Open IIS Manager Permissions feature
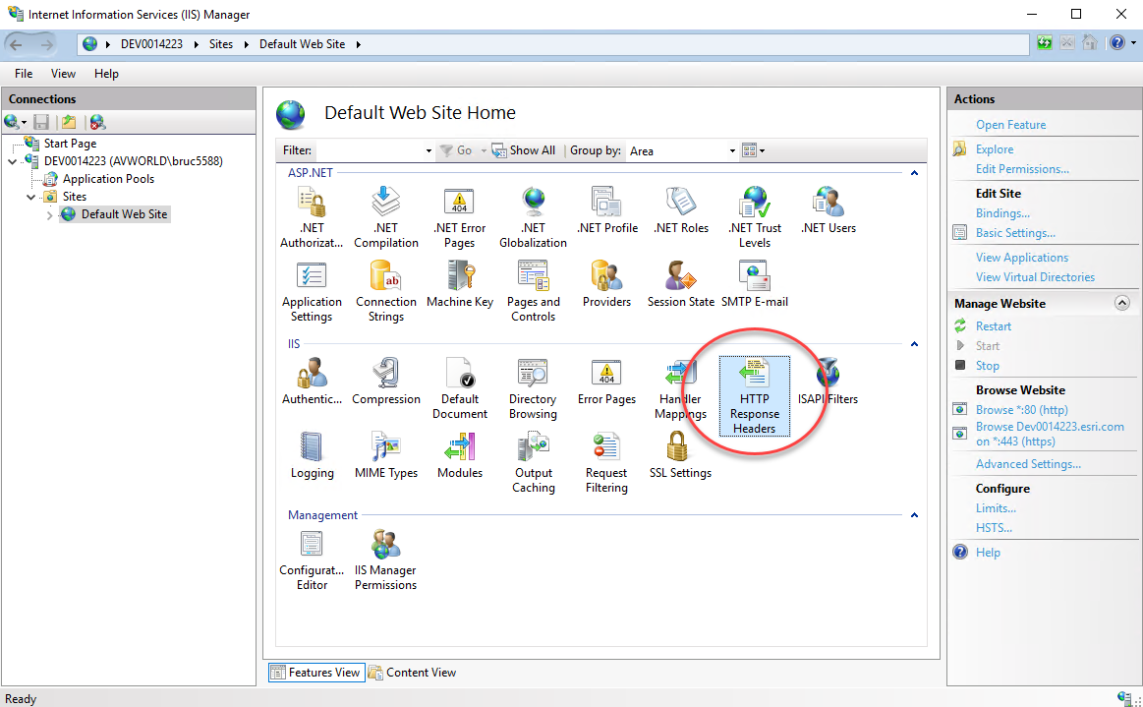 [385, 560]
